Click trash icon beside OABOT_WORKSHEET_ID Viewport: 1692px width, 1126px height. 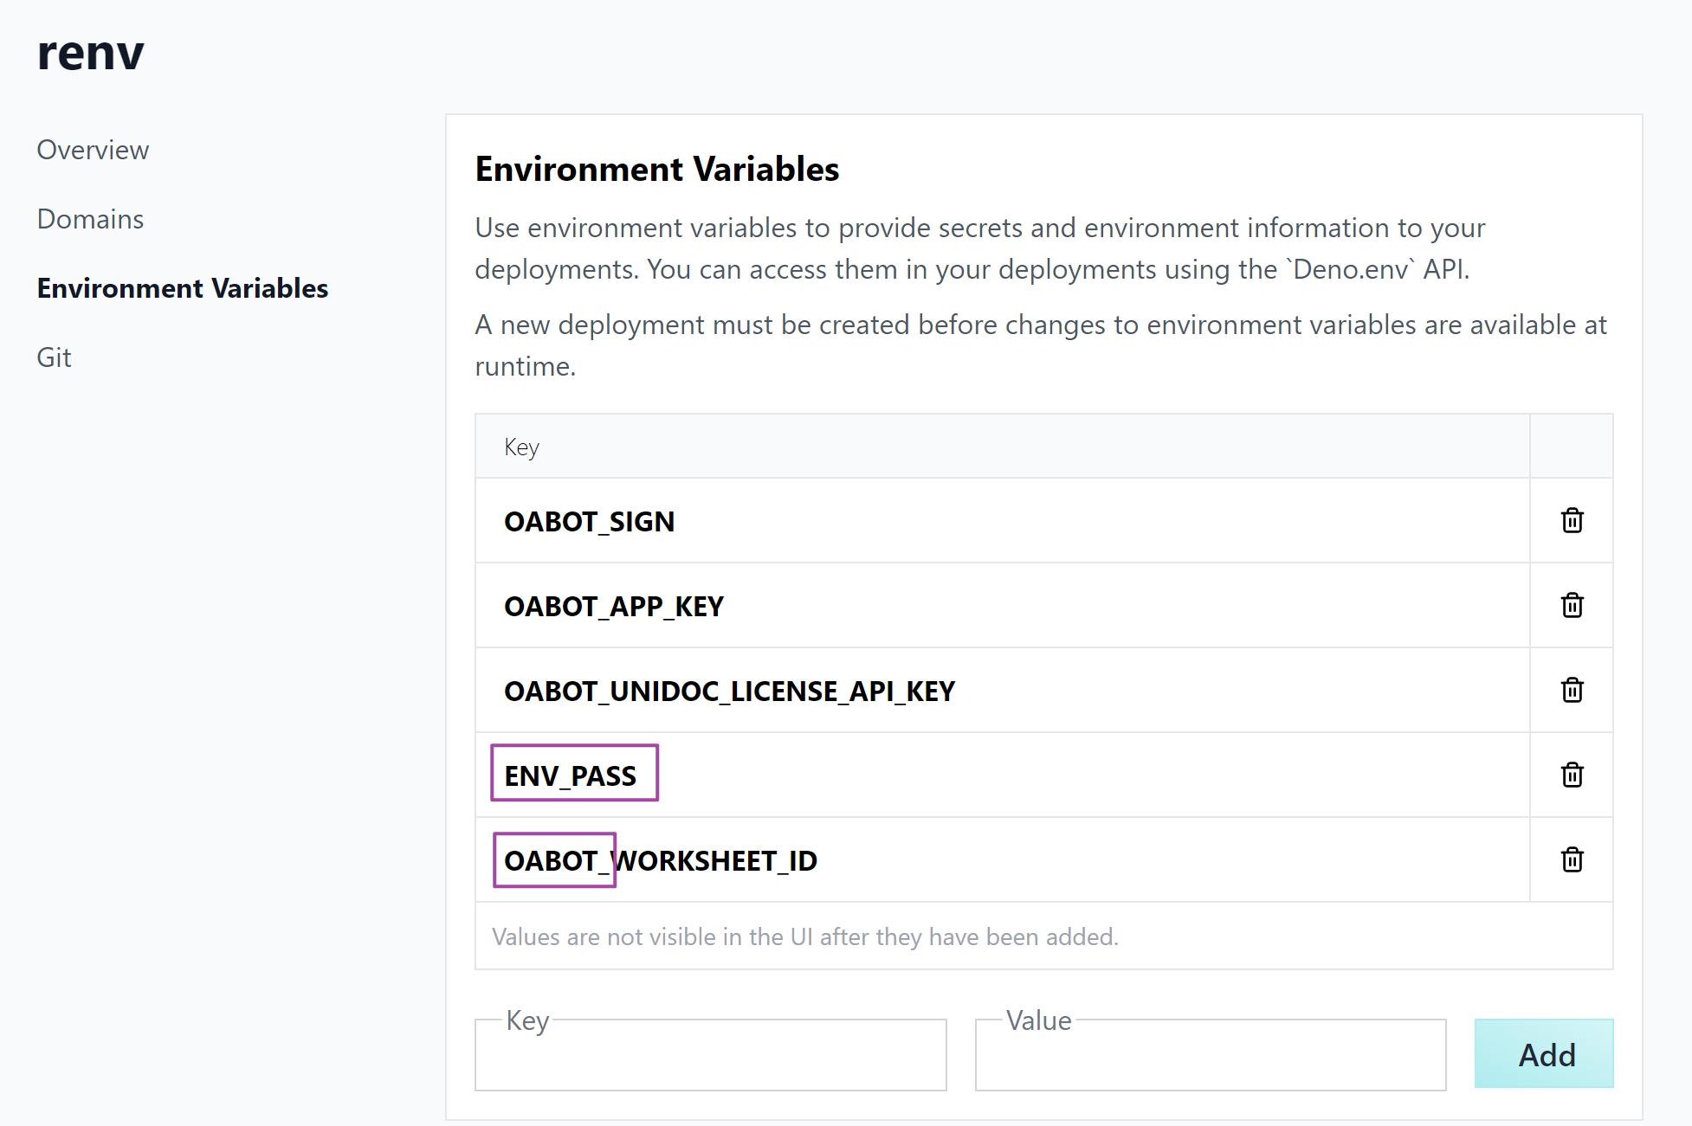click(1572, 859)
